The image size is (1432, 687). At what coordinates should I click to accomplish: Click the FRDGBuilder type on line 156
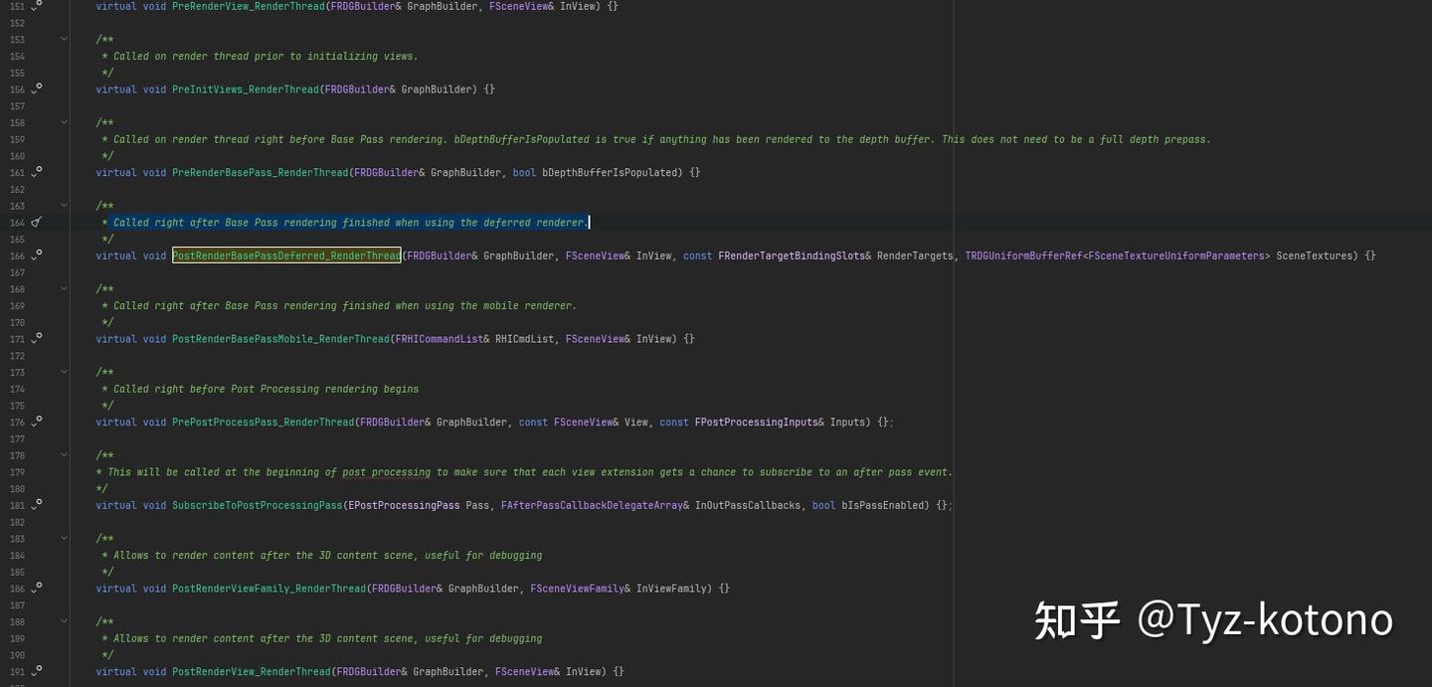pyautogui.click(x=358, y=88)
